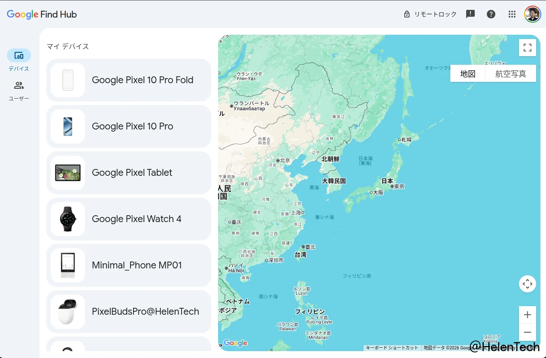Viewport: 546px width, 358px height.
Task: Switch map to 地図 (map) view
Action: (467, 74)
